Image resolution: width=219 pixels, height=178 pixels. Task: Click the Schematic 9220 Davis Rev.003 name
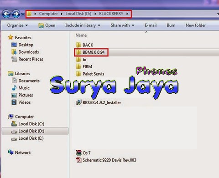click(x=109, y=160)
